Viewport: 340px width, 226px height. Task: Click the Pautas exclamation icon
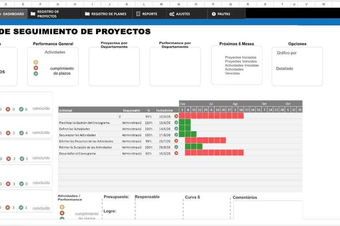[x=213, y=14]
